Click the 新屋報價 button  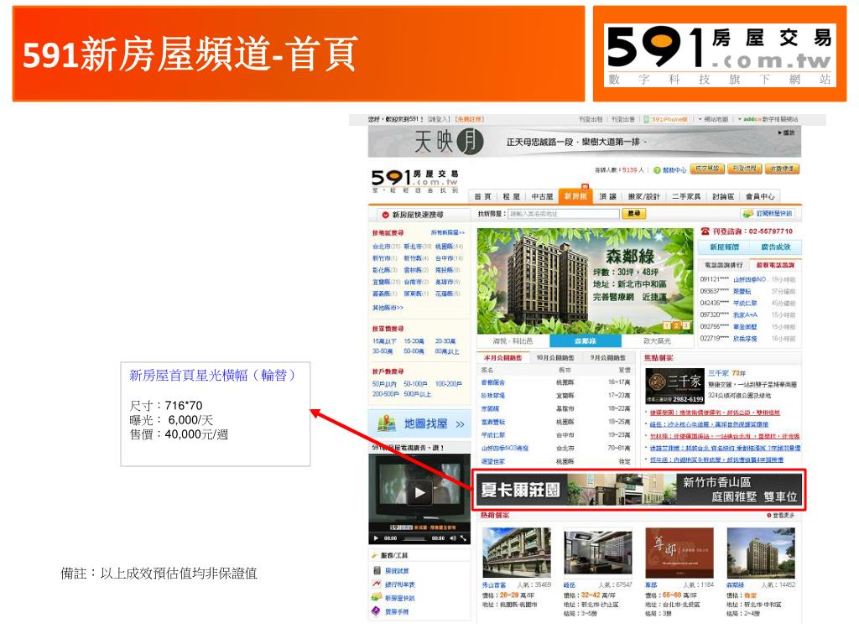(x=724, y=247)
